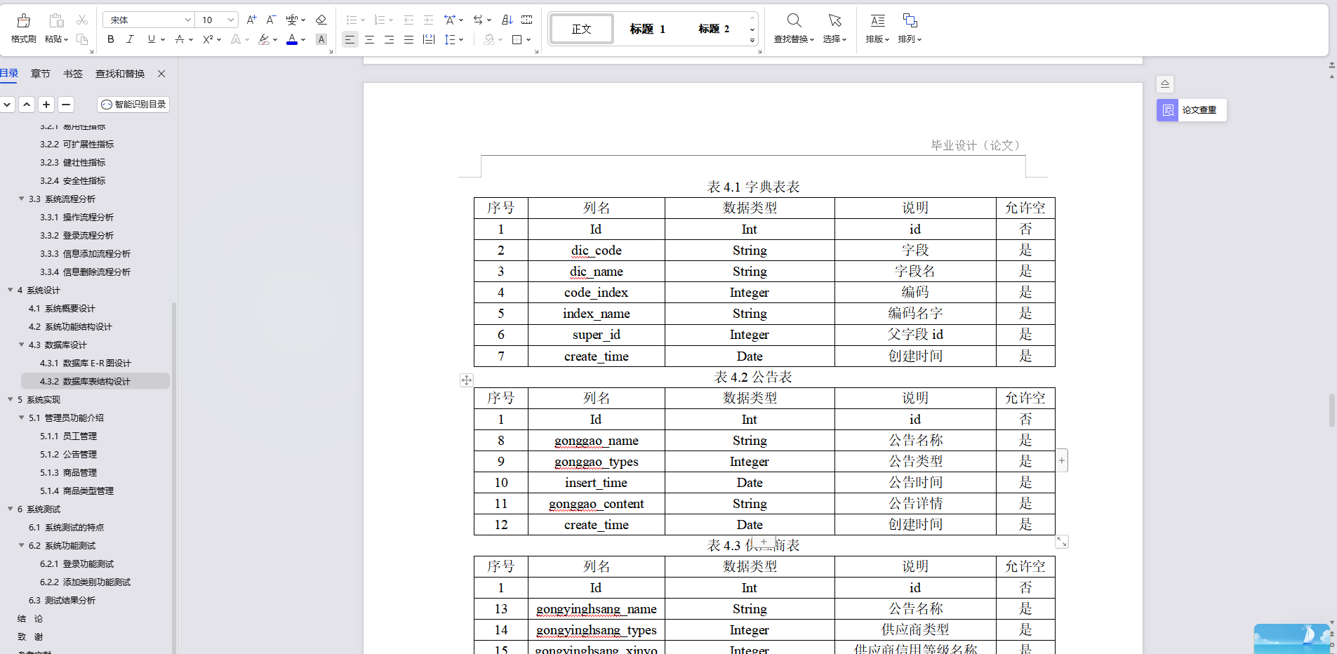The image size is (1337, 654).
Task: Toggle superscript formatting X²
Action: [x=208, y=39]
